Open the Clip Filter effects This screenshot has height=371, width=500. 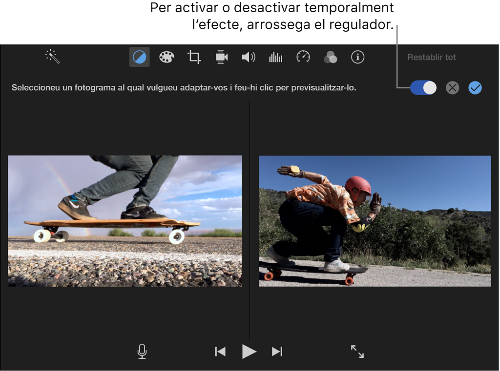[x=330, y=57]
